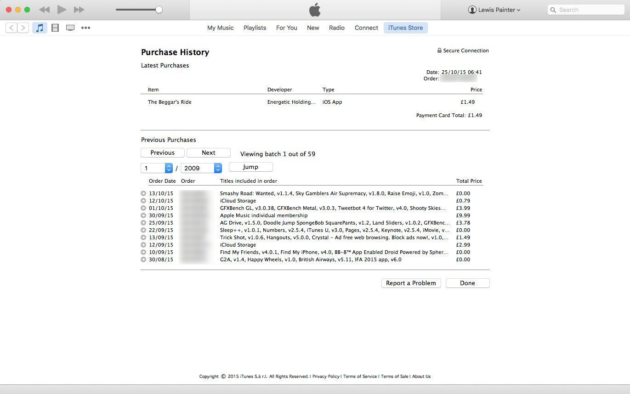The image size is (630, 394).
Task: Click the batch number stepper
Action: tap(169, 168)
